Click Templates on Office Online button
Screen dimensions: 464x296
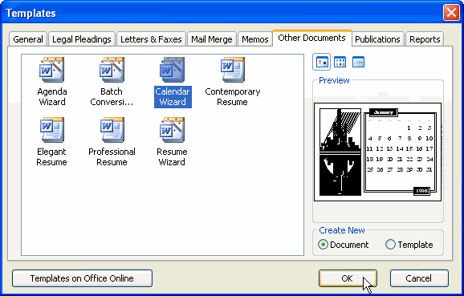pos(82,278)
